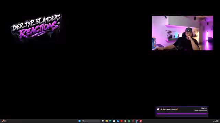Launch Microsoft Edge from the taskbar

tap(110, 121)
